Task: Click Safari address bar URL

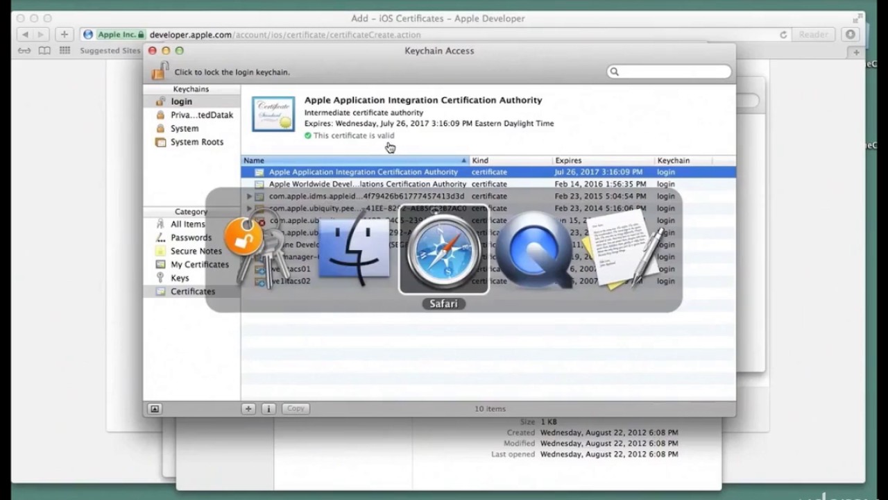Action: click(x=284, y=35)
